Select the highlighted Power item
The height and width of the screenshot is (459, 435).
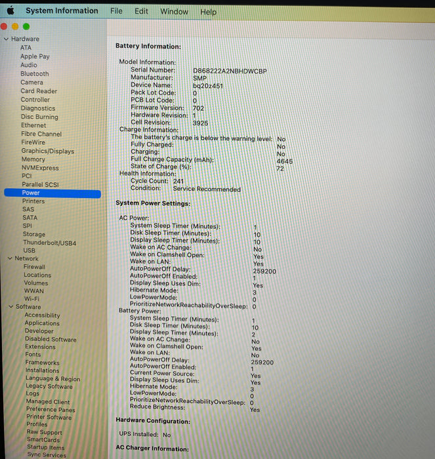pyautogui.click(x=52, y=193)
